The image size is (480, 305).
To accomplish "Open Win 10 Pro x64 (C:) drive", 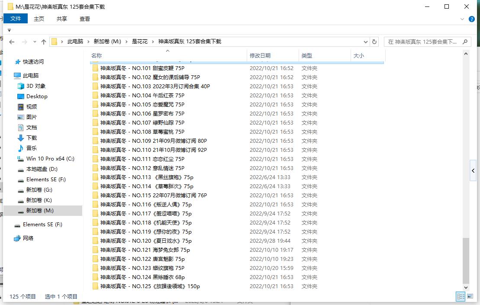I will 50,159.
